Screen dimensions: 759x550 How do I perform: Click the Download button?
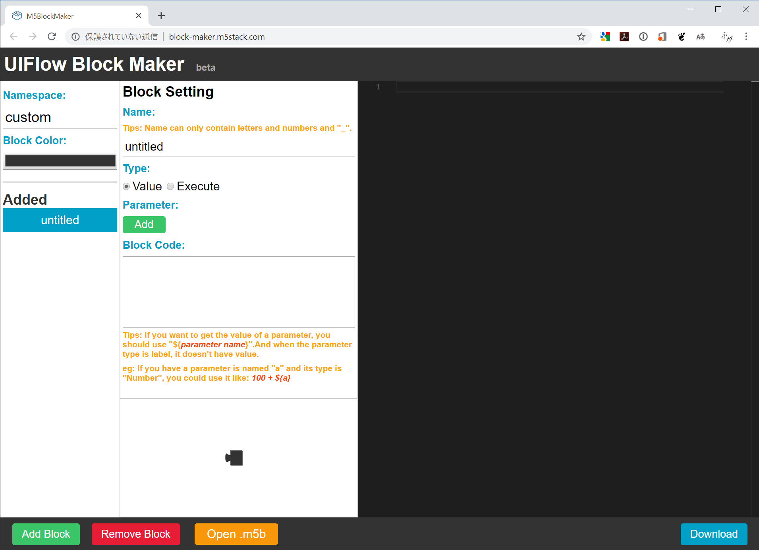click(713, 534)
